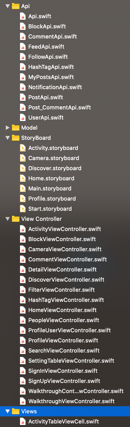Select Post_CommentApi.swift in navigator

[59, 107]
